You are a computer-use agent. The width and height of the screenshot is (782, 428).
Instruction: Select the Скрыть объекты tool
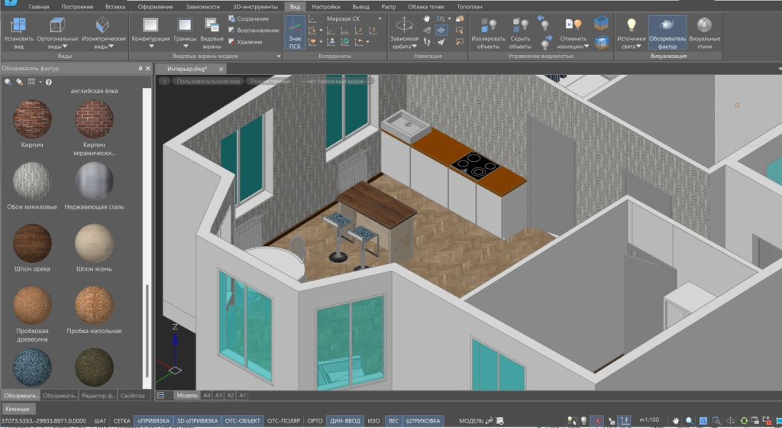521,29
